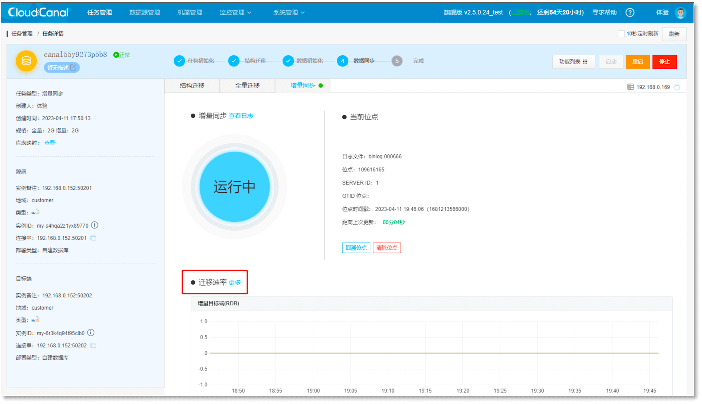Switch to the 结构迁移 tab
This screenshot has height=404, width=702.
[192, 85]
